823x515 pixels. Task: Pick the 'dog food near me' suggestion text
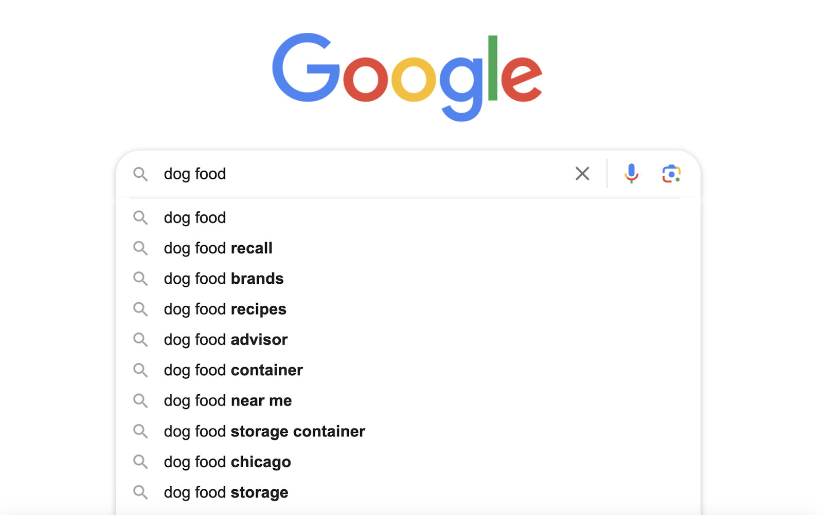[228, 400]
